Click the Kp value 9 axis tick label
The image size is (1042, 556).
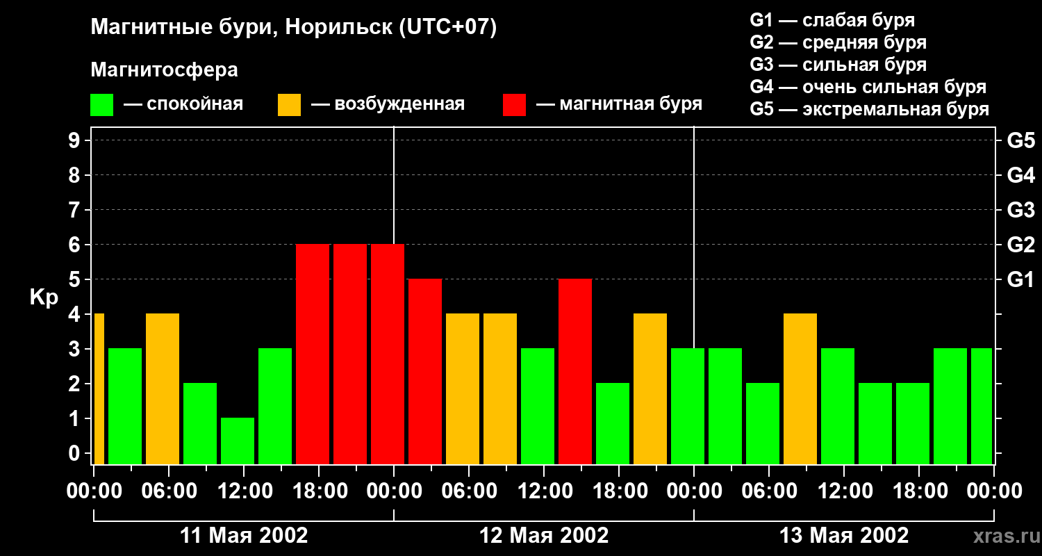[76, 140]
